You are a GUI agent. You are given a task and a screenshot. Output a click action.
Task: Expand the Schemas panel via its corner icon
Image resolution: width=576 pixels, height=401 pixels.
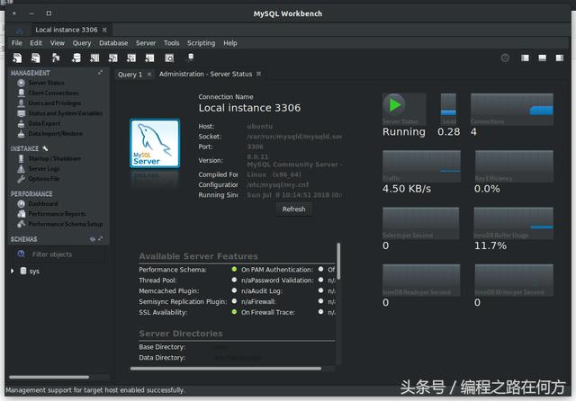(101, 239)
